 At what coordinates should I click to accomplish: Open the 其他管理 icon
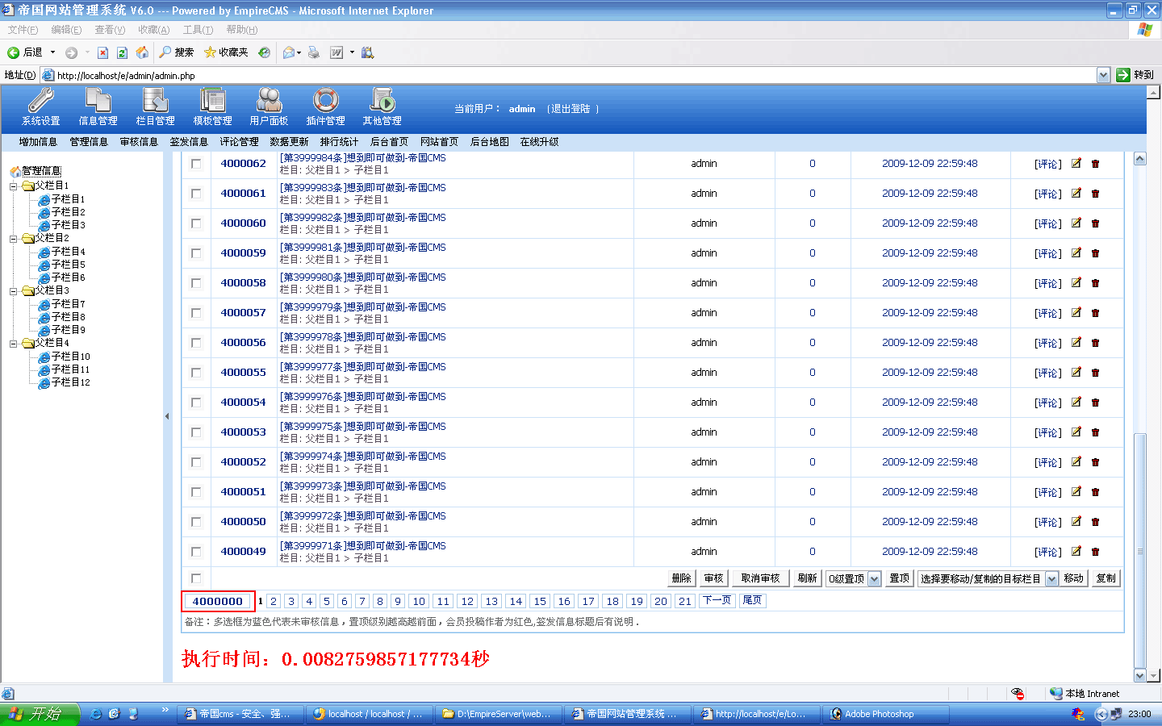382,101
